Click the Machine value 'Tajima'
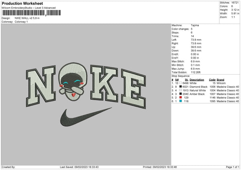 pyautogui.click(x=195, y=25)
